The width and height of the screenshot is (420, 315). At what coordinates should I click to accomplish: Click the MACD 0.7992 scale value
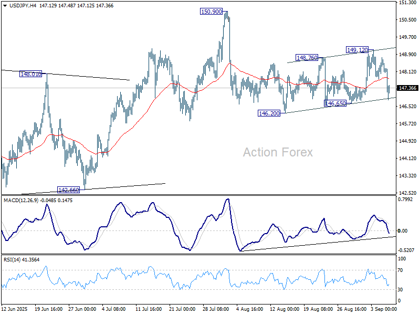tap(406, 199)
